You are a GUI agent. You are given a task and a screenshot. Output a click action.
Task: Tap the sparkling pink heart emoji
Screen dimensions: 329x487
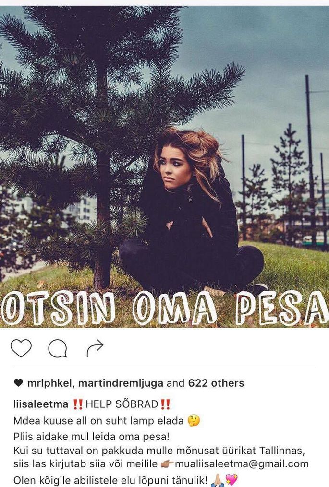pos(232,480)
